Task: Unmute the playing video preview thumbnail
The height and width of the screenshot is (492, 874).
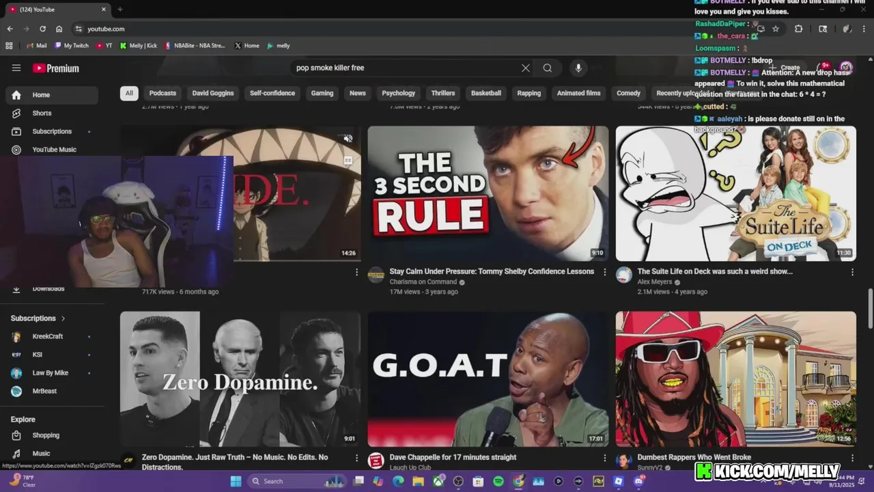Action: coord(348,139)
